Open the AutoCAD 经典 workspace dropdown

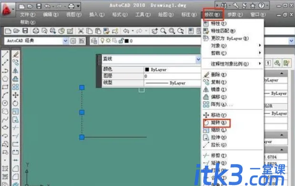[x=65, y=41]
